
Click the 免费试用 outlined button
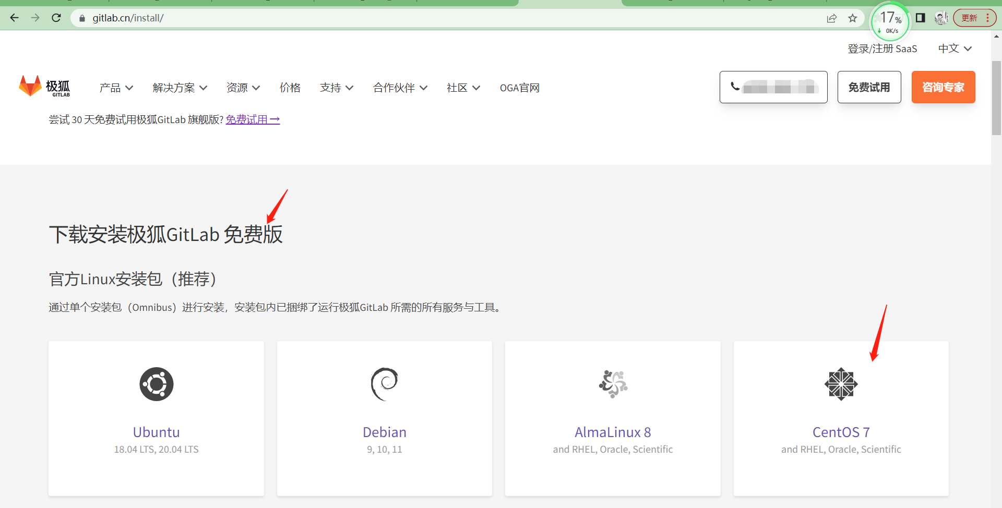869,87
